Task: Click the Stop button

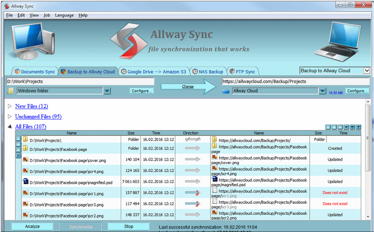Action: [129, 227]
